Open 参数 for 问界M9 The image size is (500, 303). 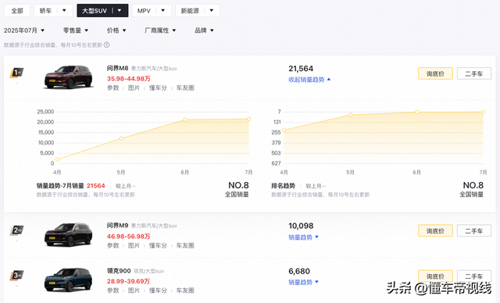(112, 246)
